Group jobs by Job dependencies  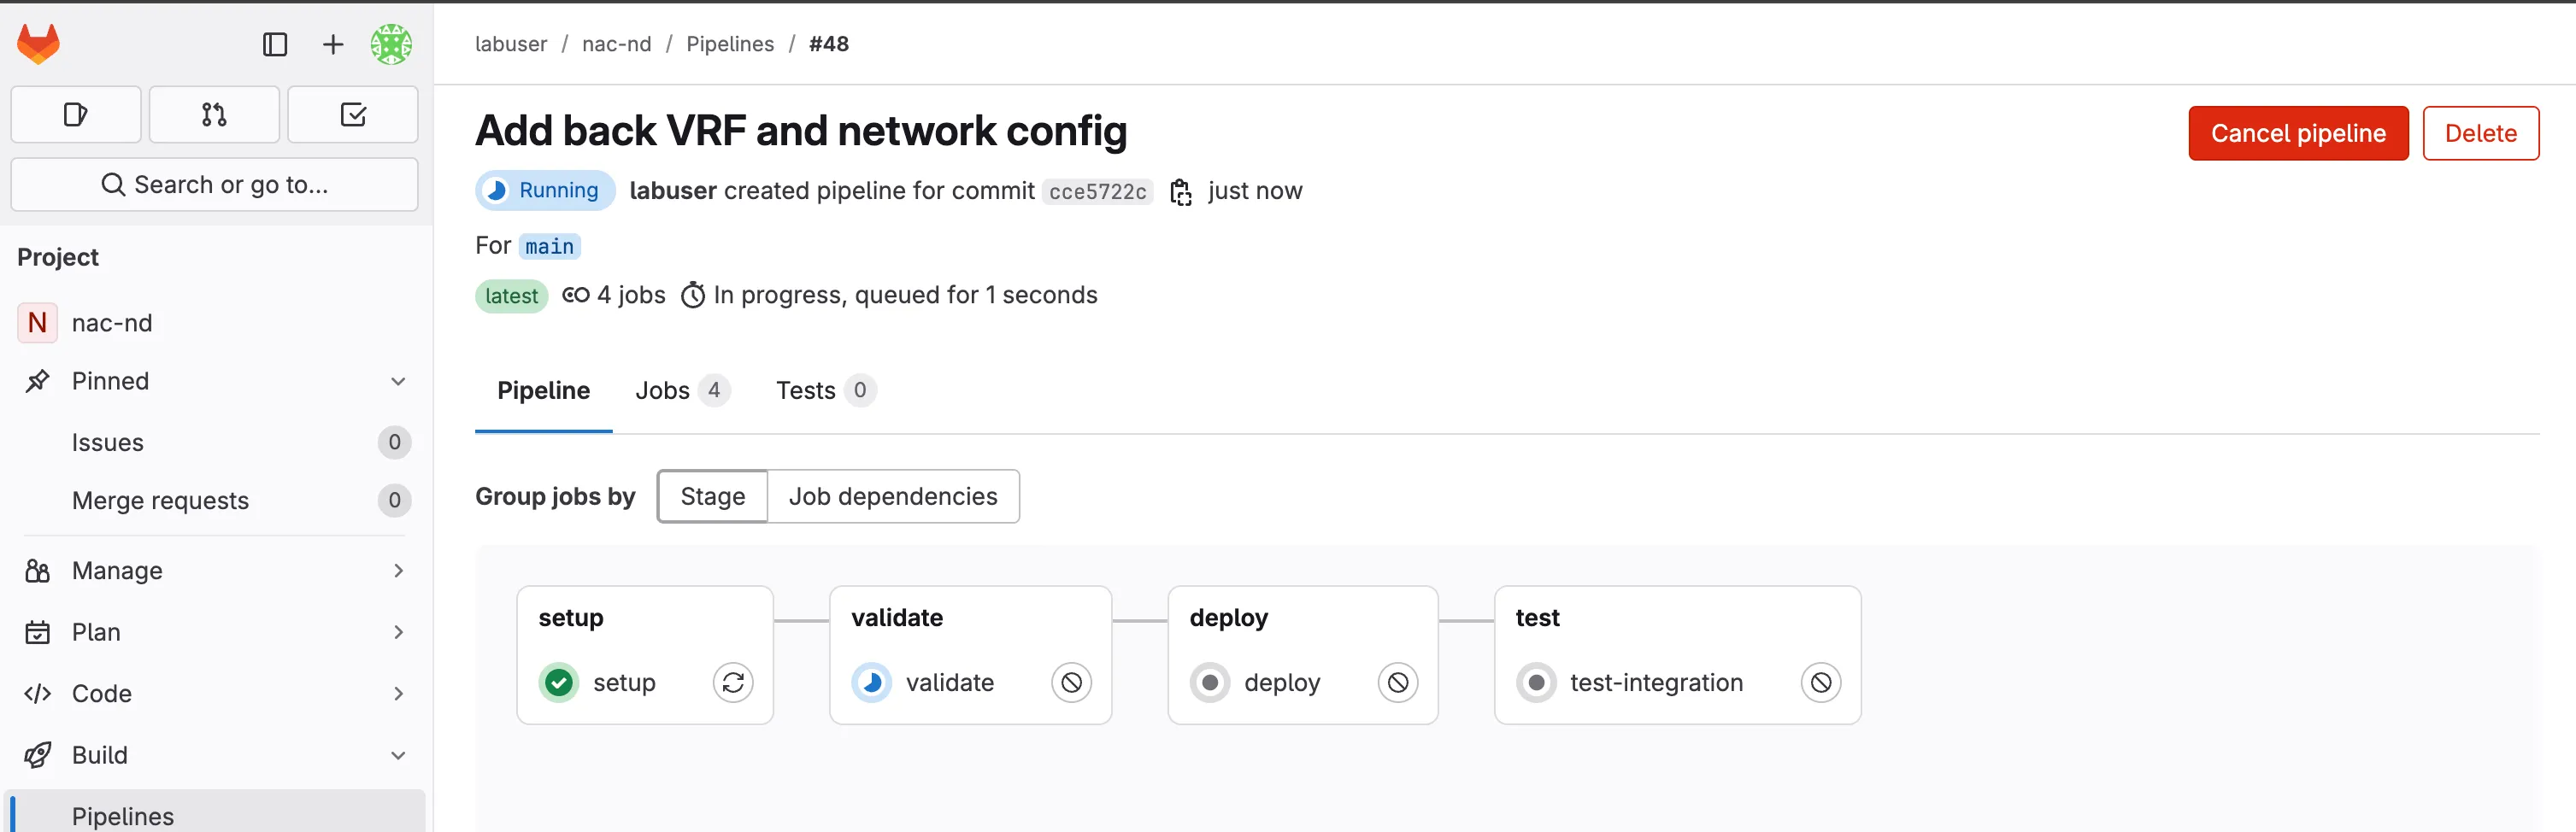(893, 497)
